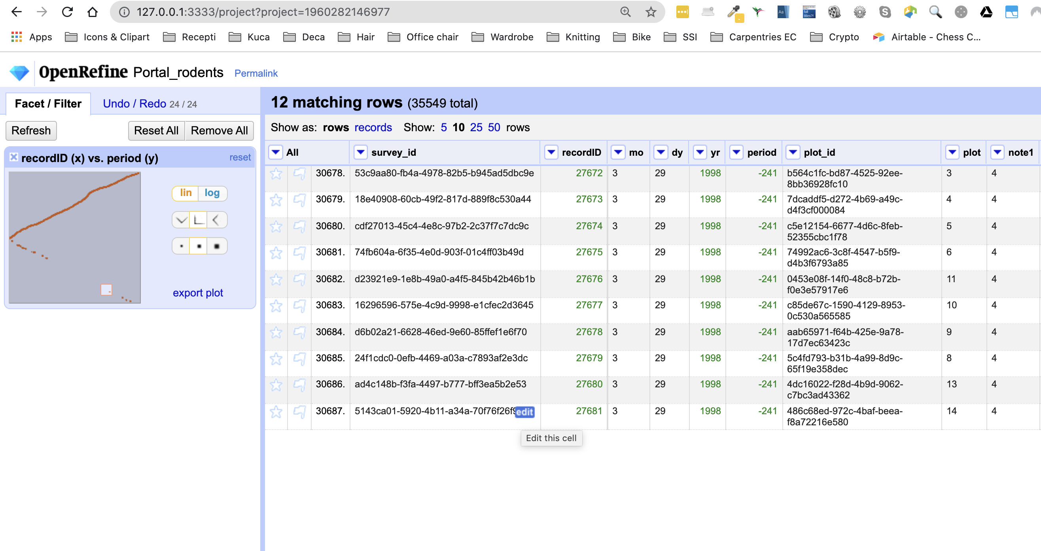Viewport: 1041px width, 551px height.
Task: Click the export plot link
Action: [198, 292]
